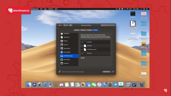This screenshot has height=96, width=171.
Task: Switch to the Firewall tab
Action: click(89, 30)
